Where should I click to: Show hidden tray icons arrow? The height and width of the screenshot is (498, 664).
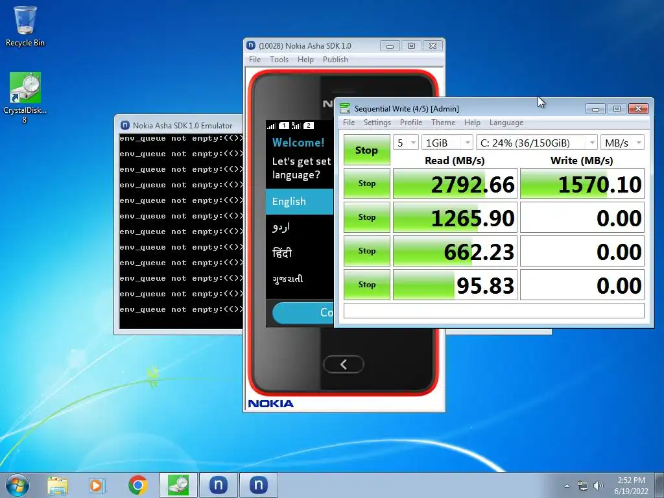pyautogui.click(x=567, y=486)
